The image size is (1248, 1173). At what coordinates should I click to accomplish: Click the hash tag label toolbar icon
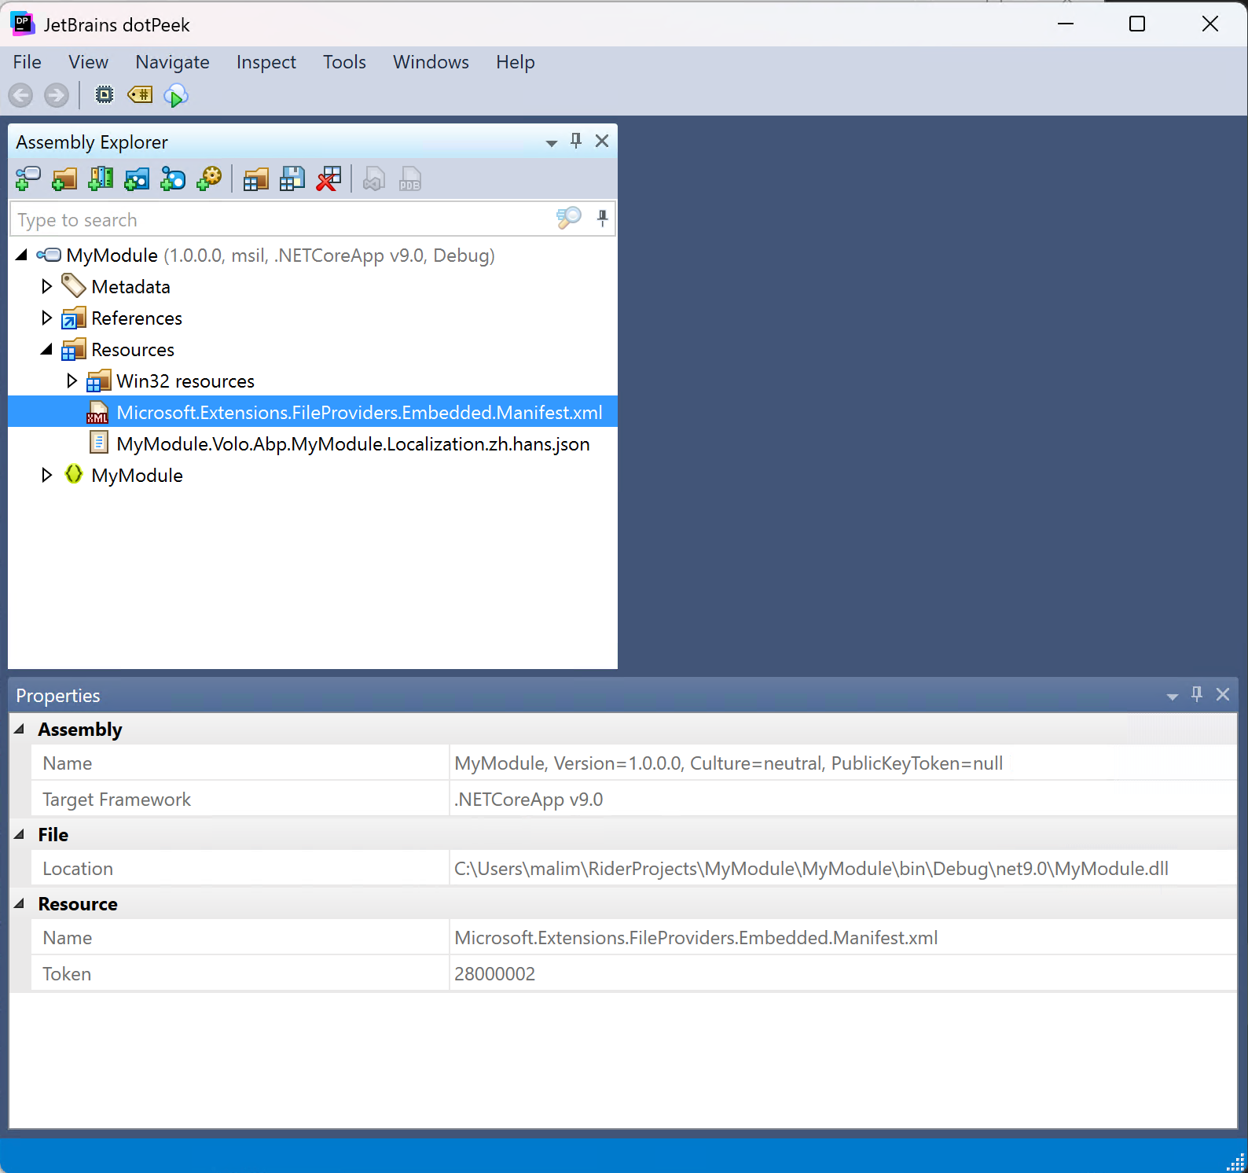(140, 95)
